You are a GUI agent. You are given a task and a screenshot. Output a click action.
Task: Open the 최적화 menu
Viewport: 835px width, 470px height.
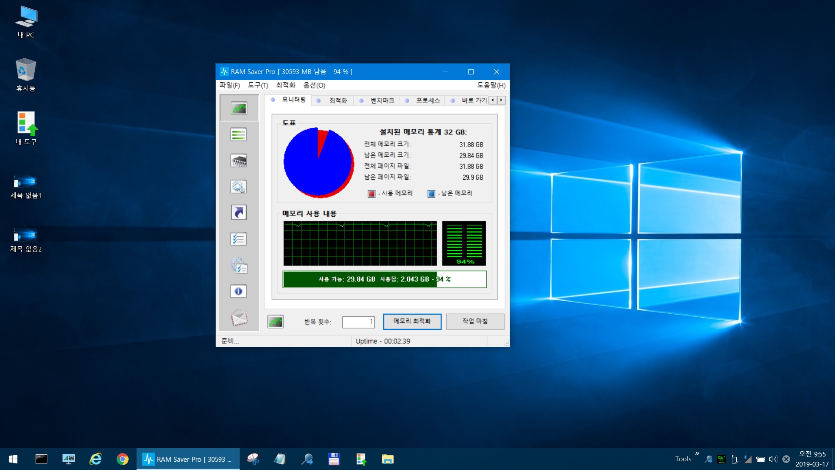pos(286,85)
